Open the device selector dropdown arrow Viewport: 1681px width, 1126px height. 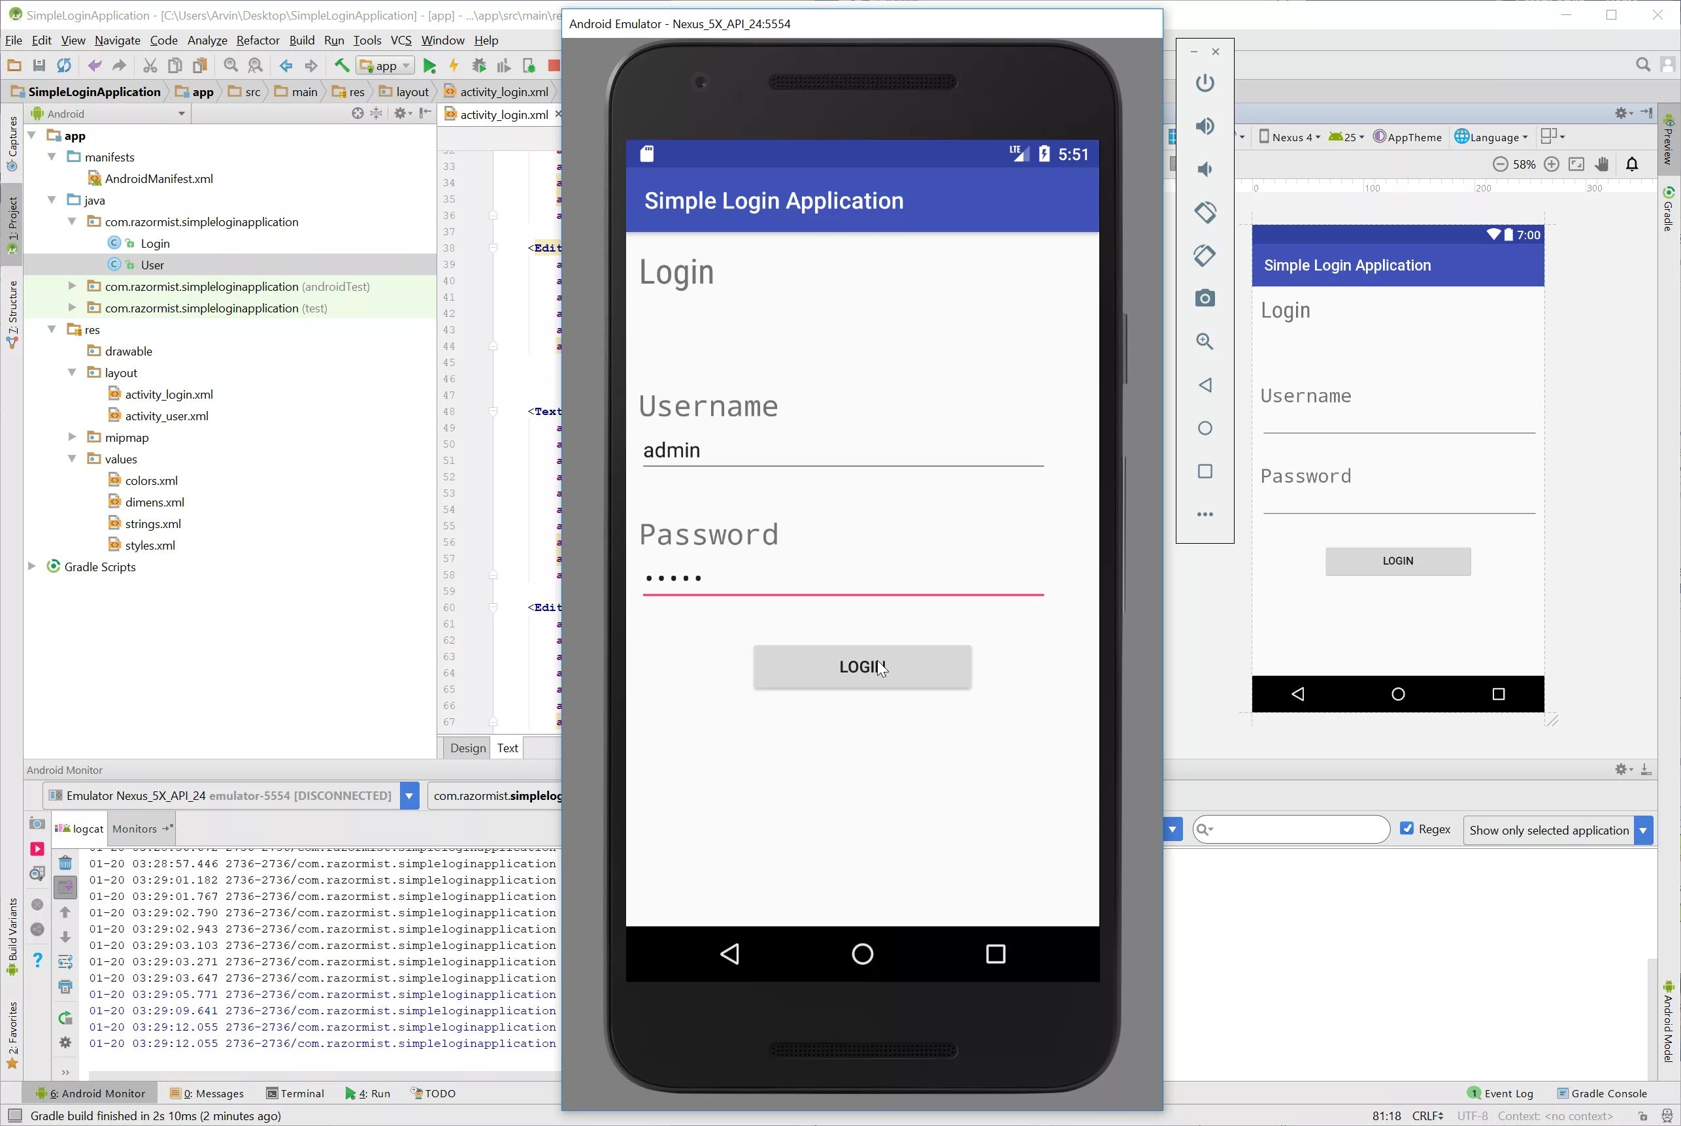pyautogui.click(x=409, y=796)
